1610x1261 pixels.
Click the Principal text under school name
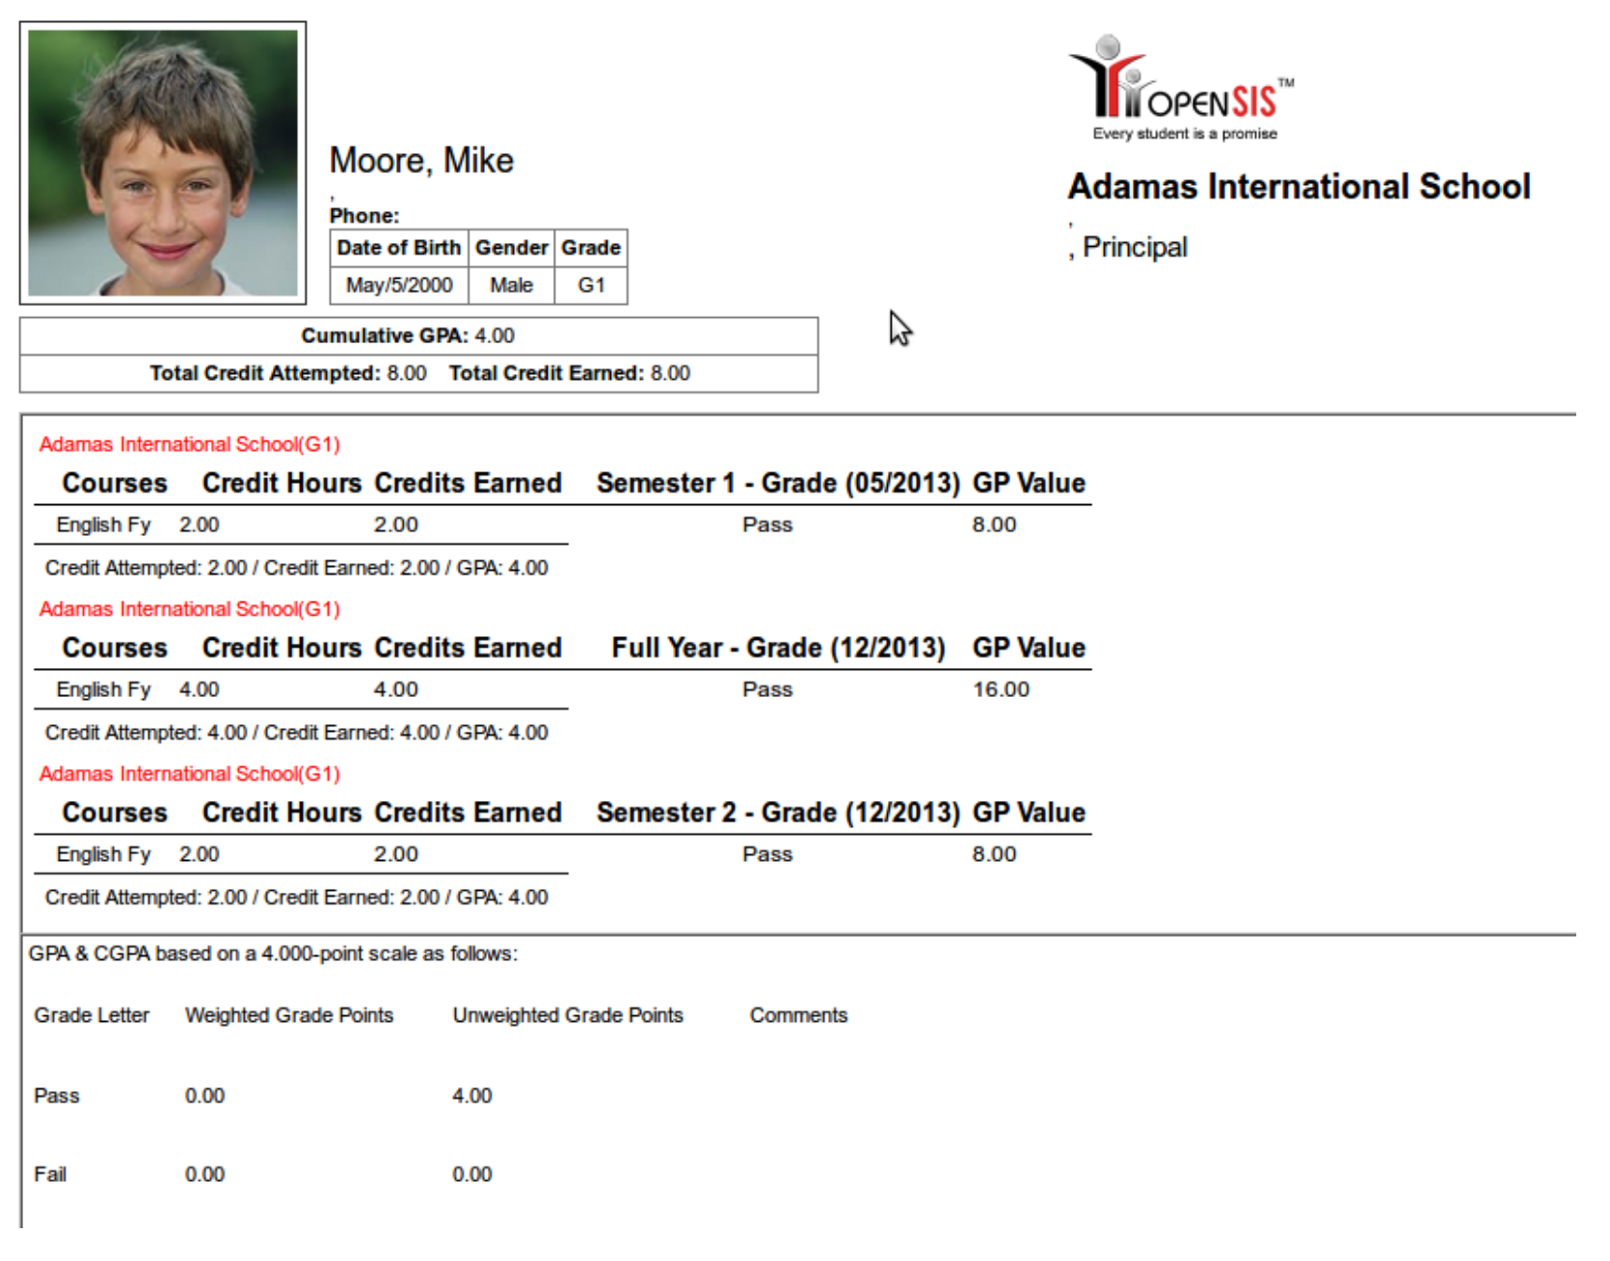pyautogui.click(x=1134, y=248)
